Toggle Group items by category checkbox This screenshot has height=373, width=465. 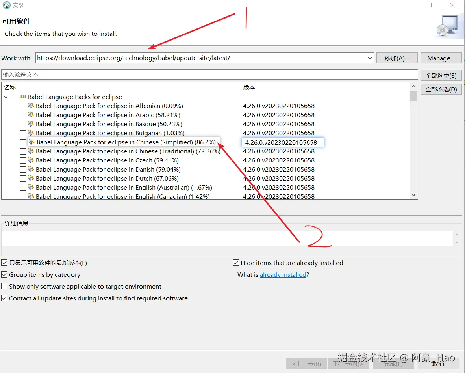pyautogui.click(x=4, y=275)
